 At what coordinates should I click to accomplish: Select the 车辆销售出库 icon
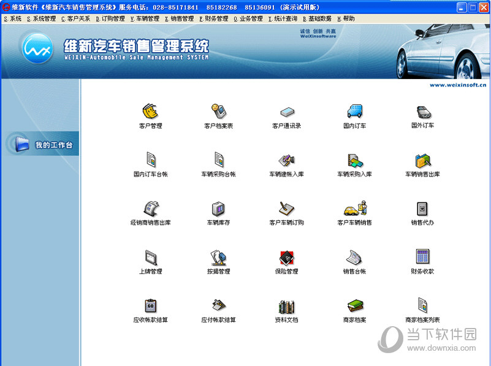[423, 160]
